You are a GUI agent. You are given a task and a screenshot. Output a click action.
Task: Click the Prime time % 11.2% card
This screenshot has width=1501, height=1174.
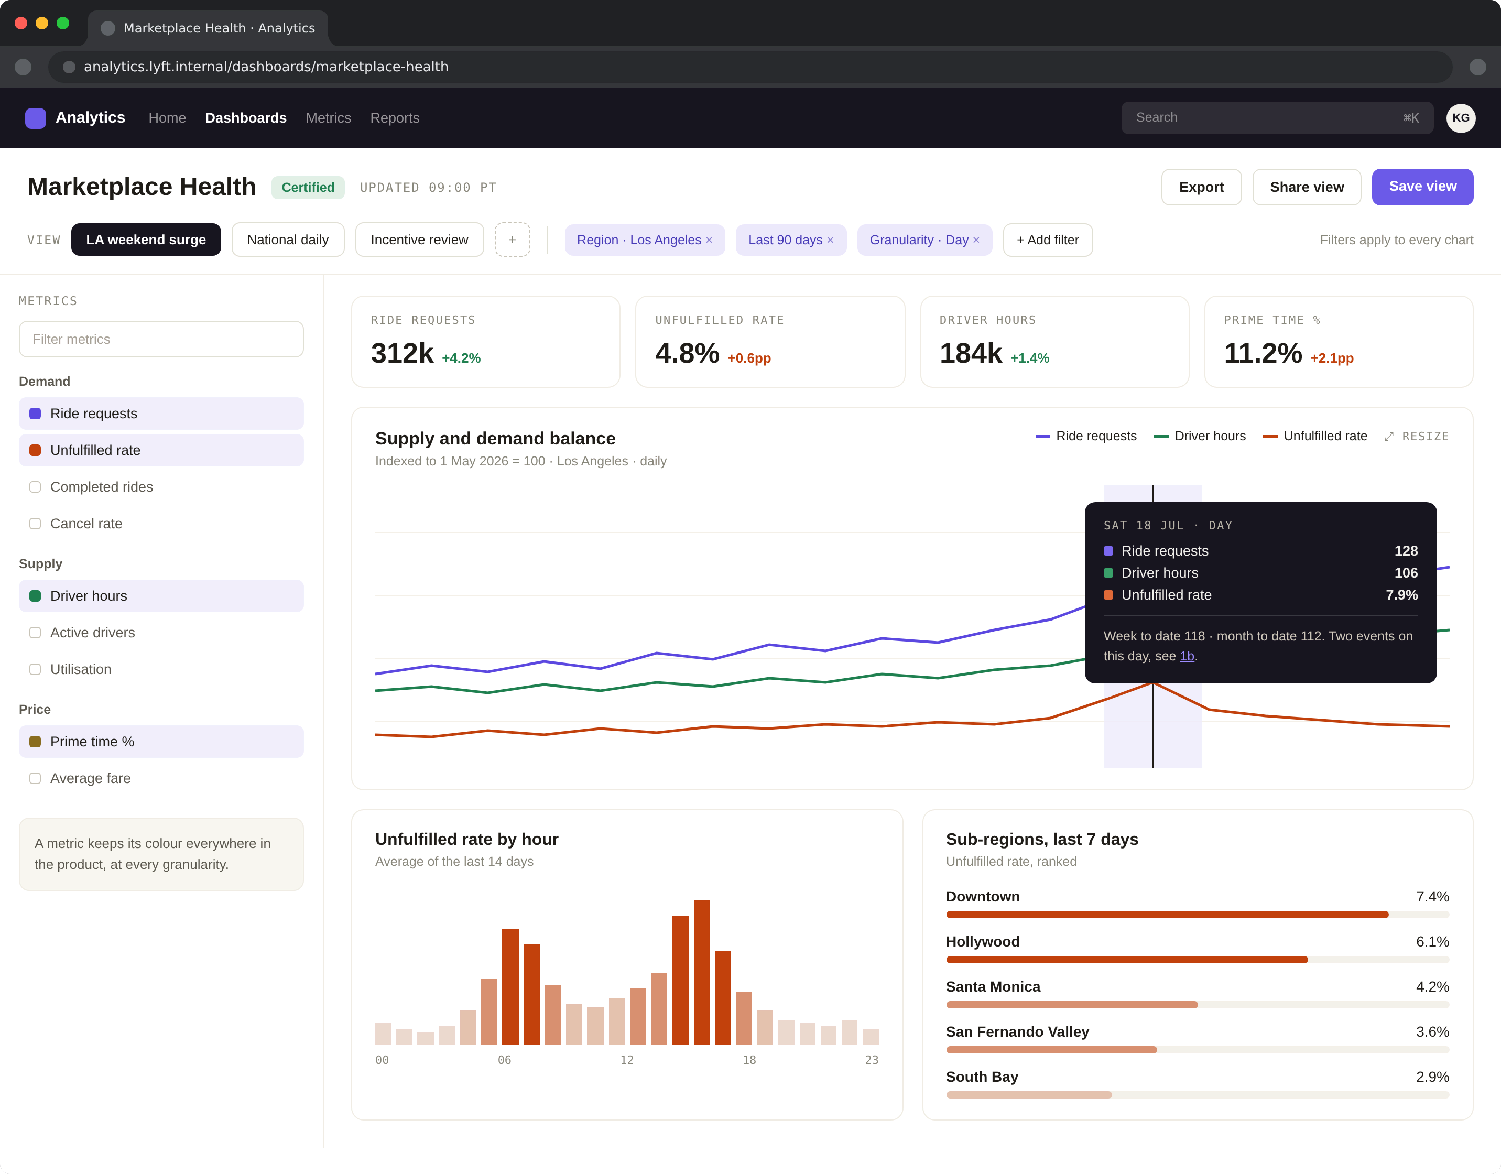(x=1338, y=342)
